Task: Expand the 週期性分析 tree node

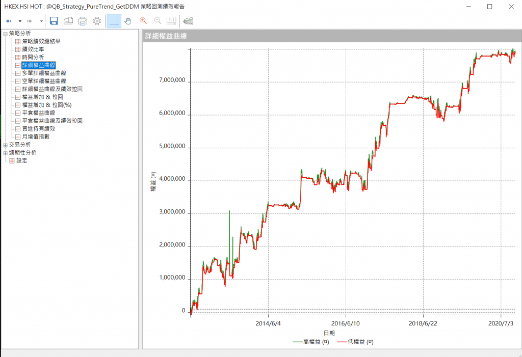Action: tap(5, 153)
